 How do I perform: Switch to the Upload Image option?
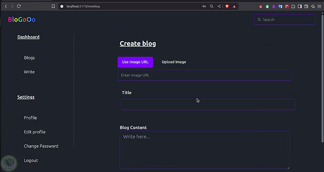(174, 62)
